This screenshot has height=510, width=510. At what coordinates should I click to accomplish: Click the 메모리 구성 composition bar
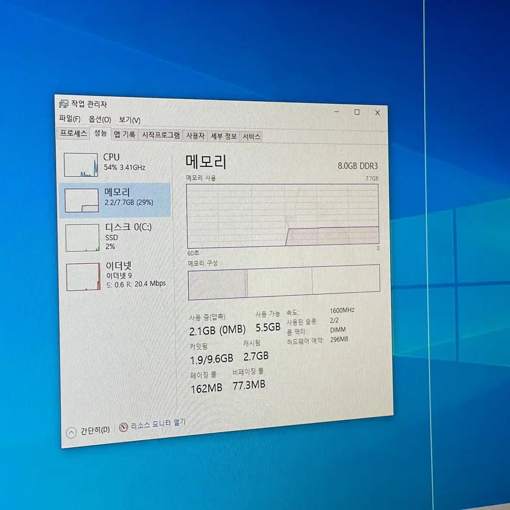pyautogui.click(x=284, y=282)
